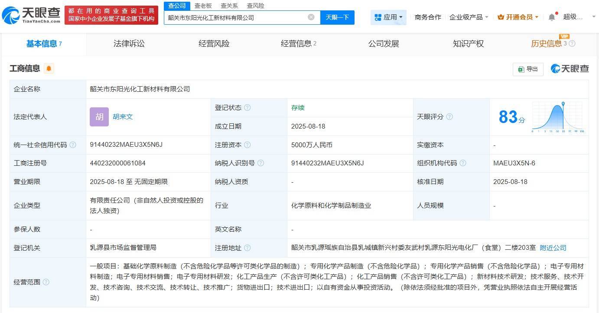Clear the search box with X icon

311,17
